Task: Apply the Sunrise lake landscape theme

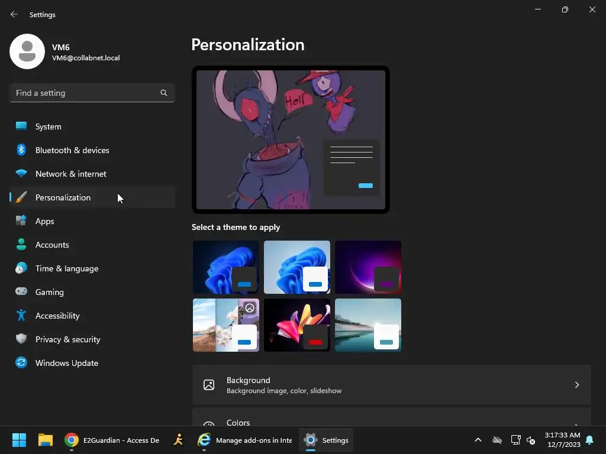Action: tap(368, 325)
